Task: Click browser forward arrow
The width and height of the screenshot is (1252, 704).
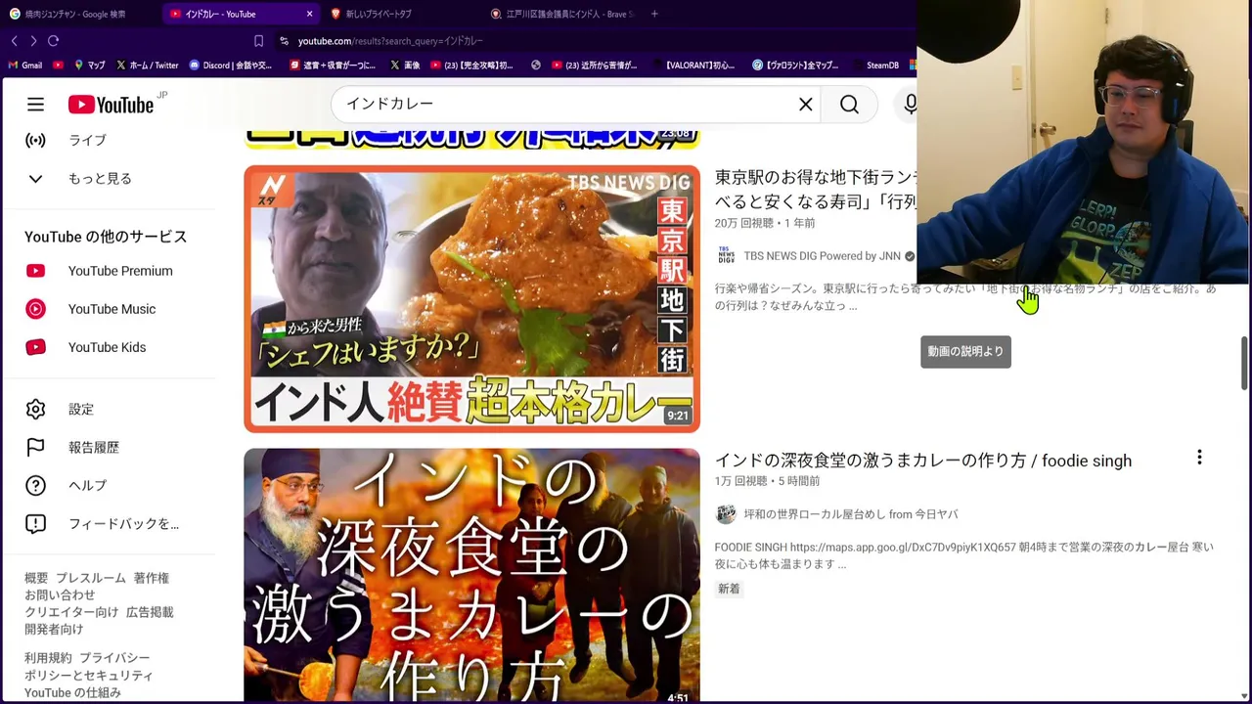Action: point(33,40)
